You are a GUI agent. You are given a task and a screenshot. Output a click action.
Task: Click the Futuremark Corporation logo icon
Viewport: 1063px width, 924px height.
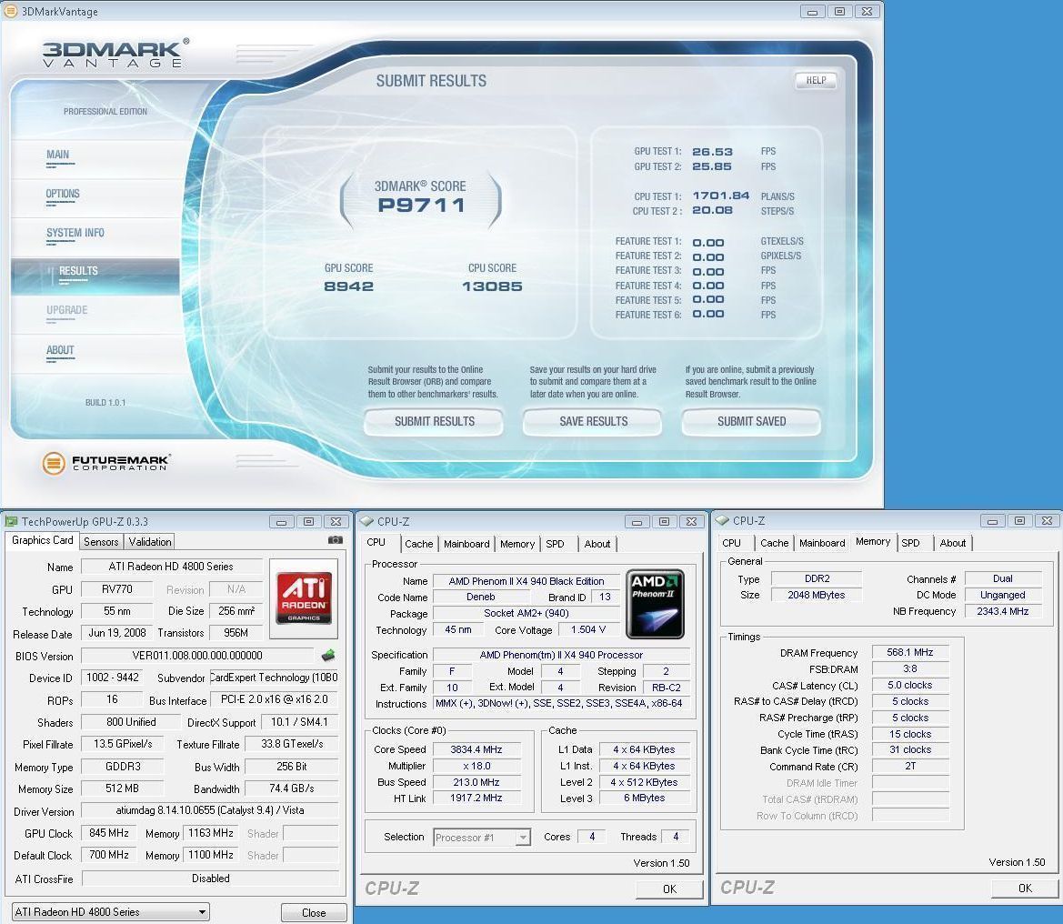pyautogui.click(x=54, y=464)
